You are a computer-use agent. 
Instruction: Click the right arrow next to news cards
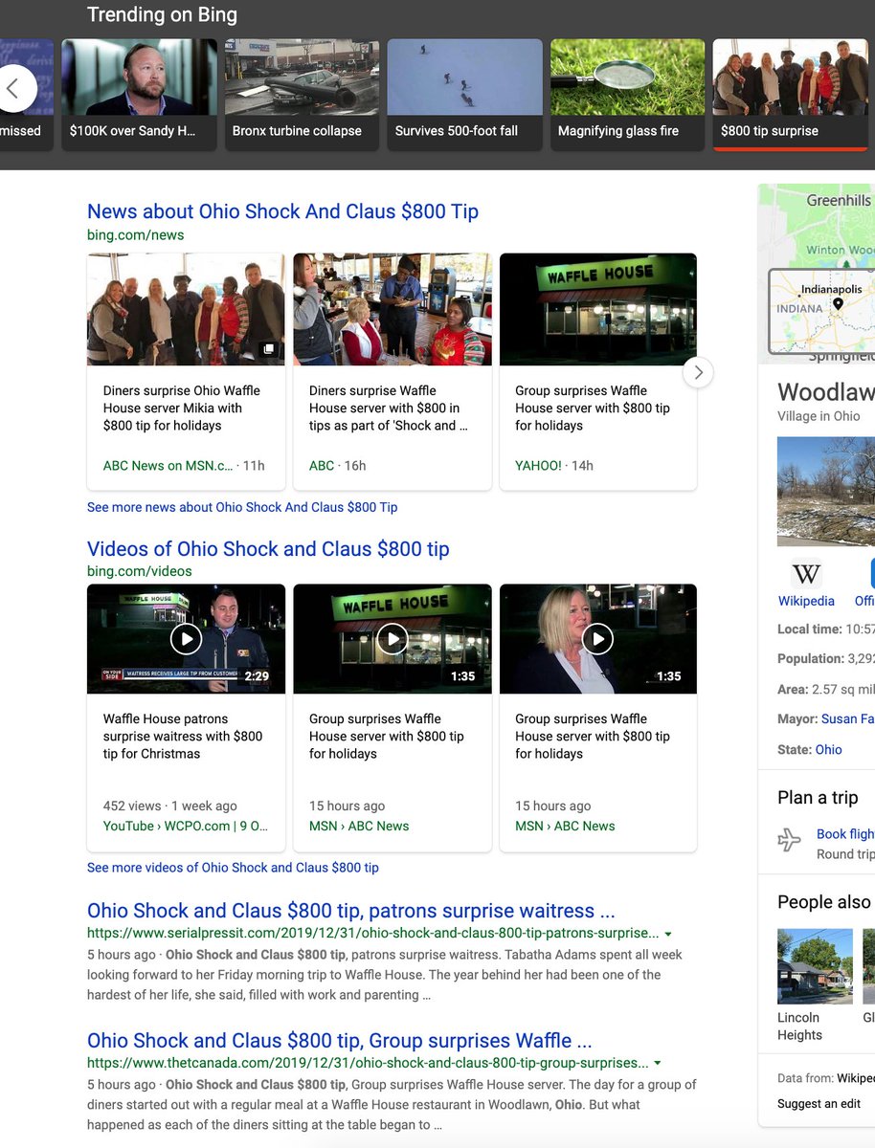click(699, 373)
